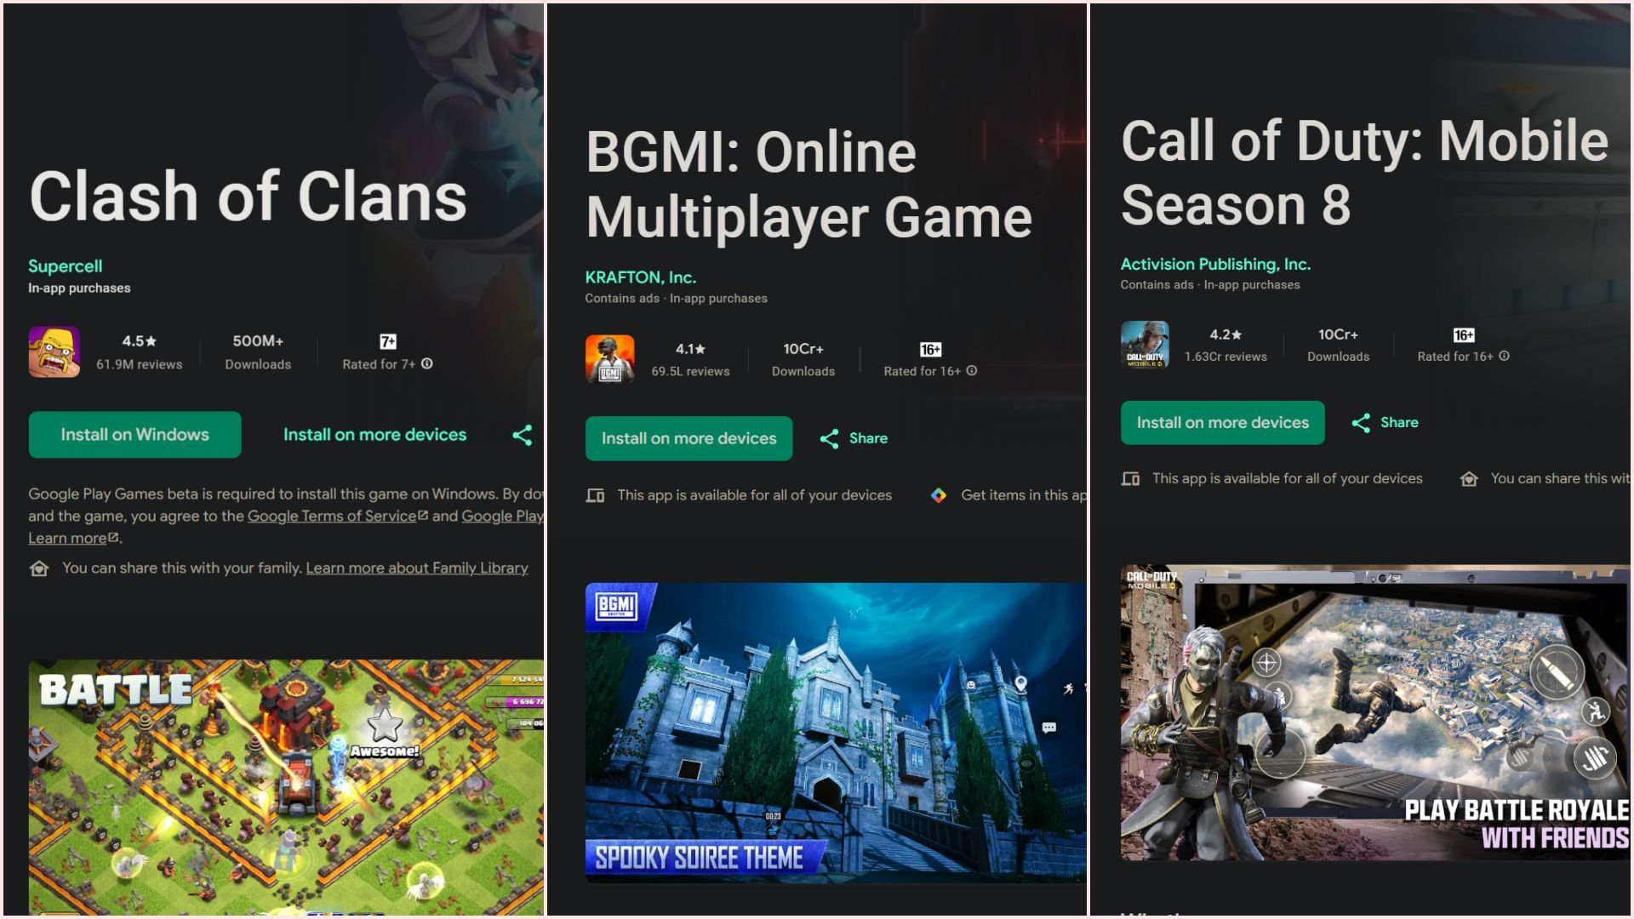Share the BGMI game page
1634x919 pixels.
pyautogui.click(x=854, y=438)
